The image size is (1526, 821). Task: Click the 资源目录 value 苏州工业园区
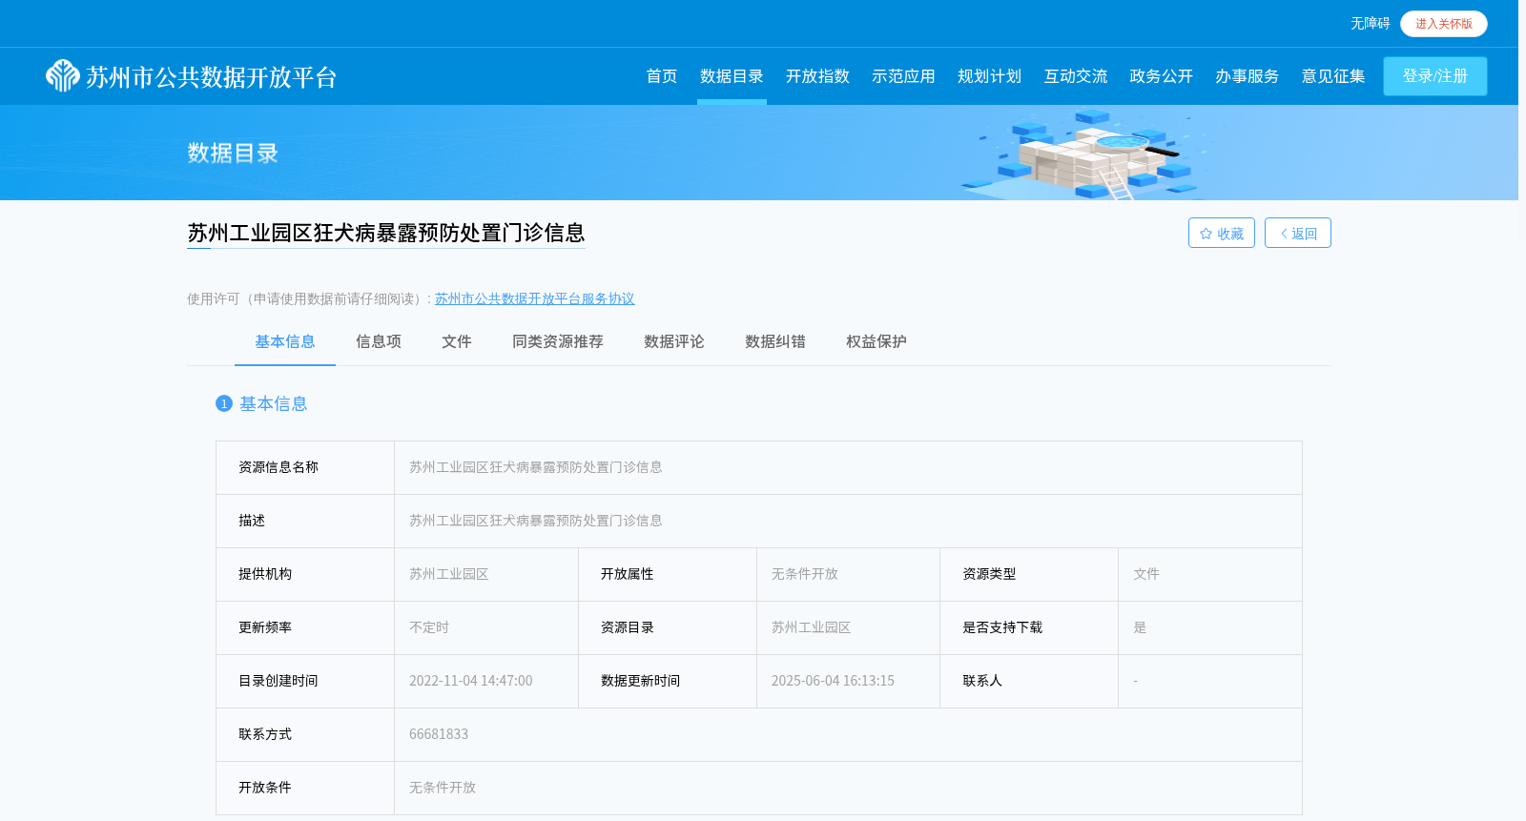click(812, 627)
